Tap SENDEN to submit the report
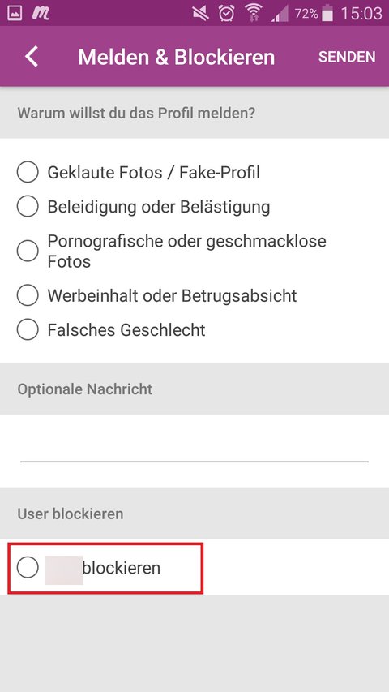Image resolution: width=389 pixels, height=692 pixels. [x=347, y=57]
